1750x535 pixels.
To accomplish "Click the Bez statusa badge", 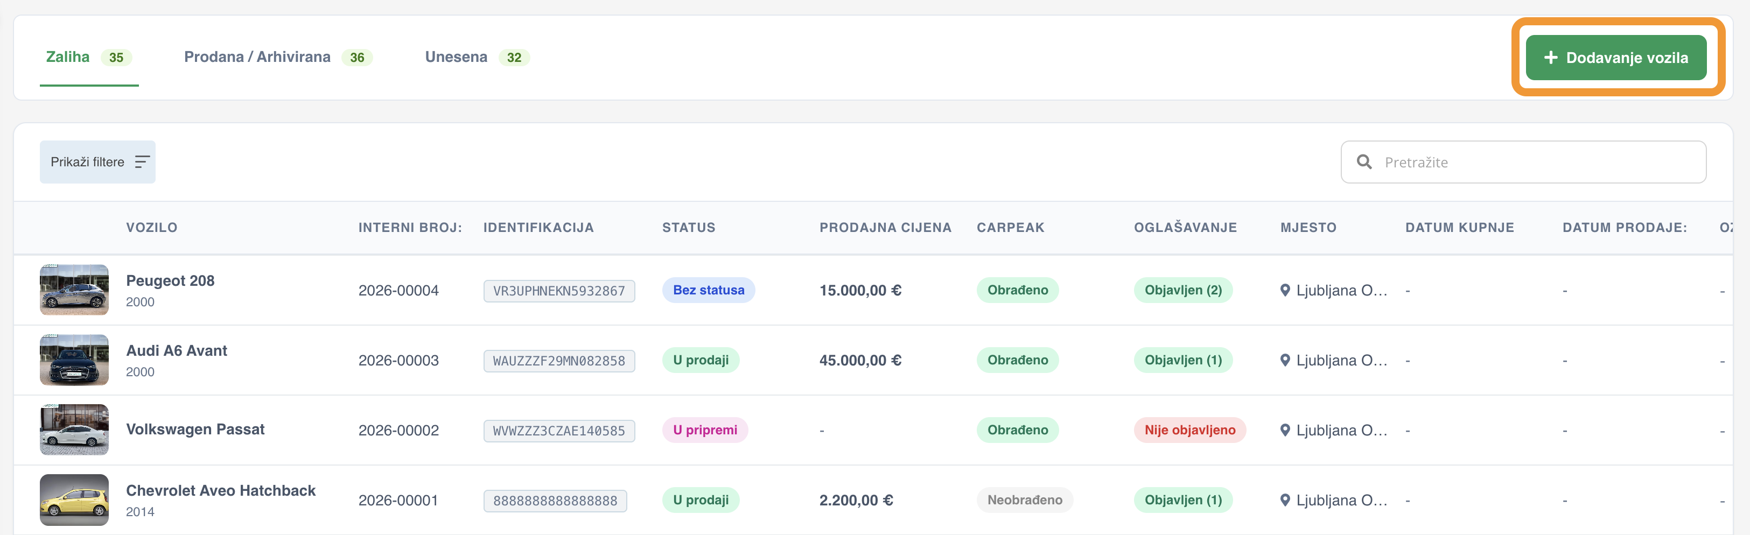I will pos(709,290).
